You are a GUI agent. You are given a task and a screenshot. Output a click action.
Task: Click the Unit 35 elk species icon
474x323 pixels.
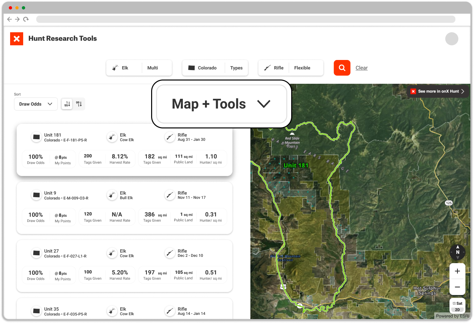click(112, 311)
